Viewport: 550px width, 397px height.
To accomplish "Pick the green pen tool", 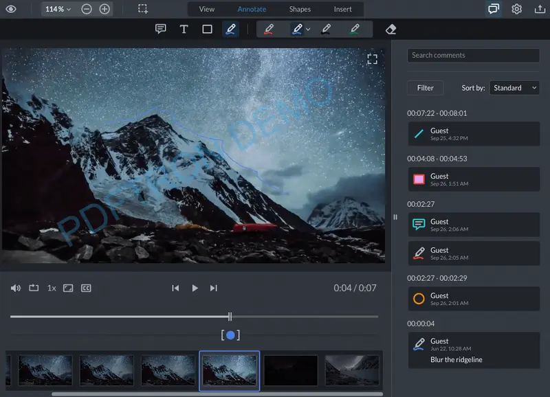I will point(355,29).
